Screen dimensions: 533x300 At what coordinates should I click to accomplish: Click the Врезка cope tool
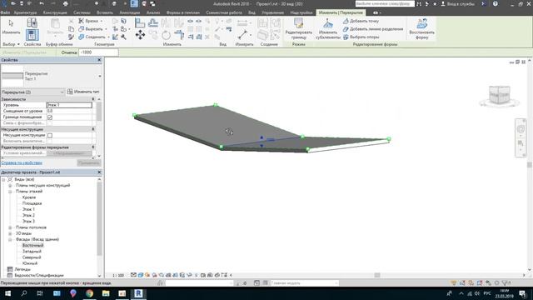point(88,21)
